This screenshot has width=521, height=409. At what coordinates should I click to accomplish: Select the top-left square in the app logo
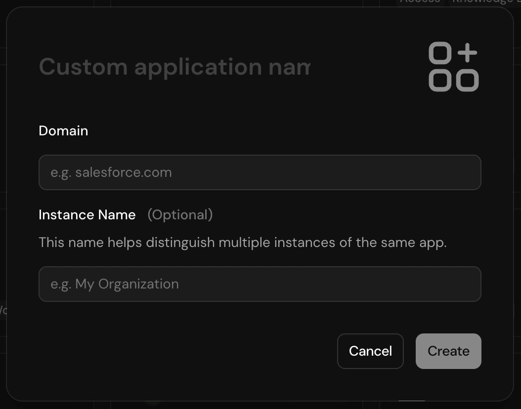[440, 53]
